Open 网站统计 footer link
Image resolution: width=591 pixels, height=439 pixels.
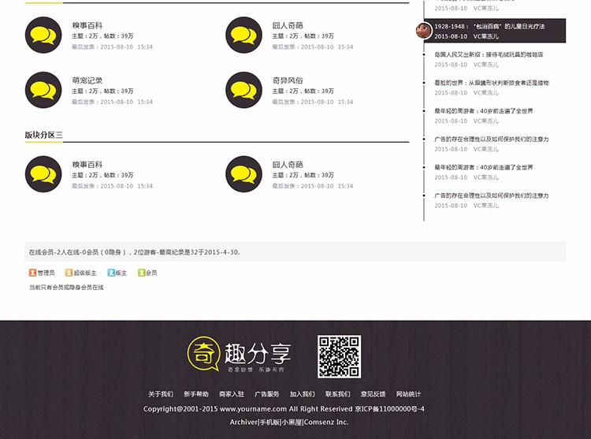pyautogui.click(x=408, y=394)
